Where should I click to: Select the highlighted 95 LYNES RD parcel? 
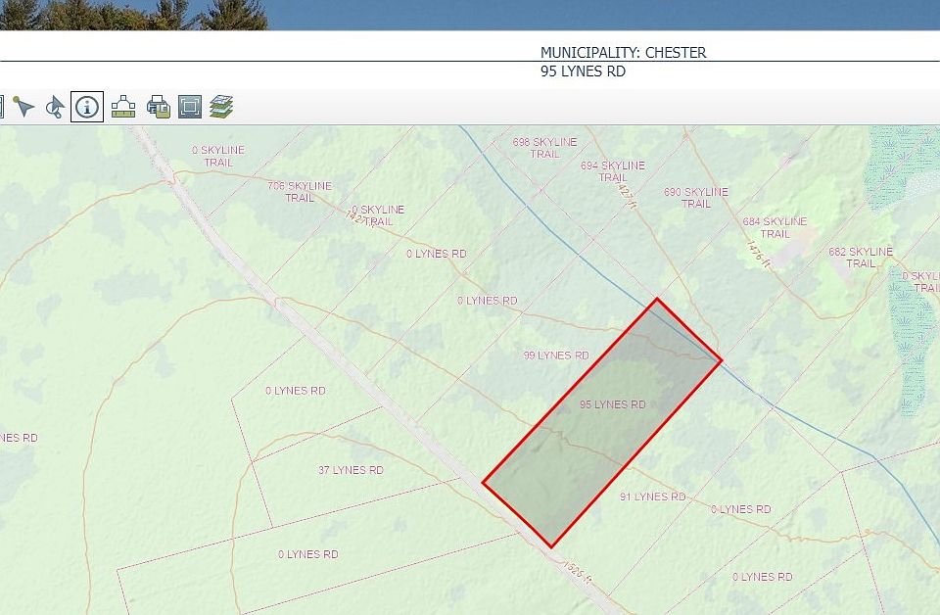pyautogui.click(x=602, y=423)
